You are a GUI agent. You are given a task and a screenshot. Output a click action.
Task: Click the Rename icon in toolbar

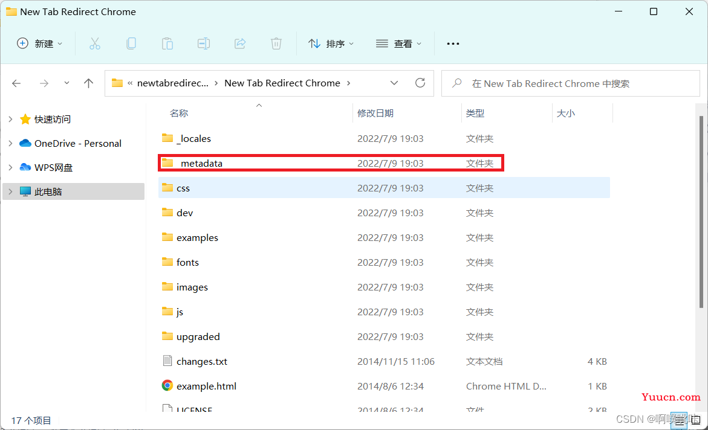coord(204,43)
